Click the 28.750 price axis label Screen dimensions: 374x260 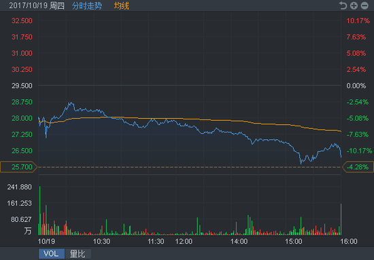click(x=22, y=102)
